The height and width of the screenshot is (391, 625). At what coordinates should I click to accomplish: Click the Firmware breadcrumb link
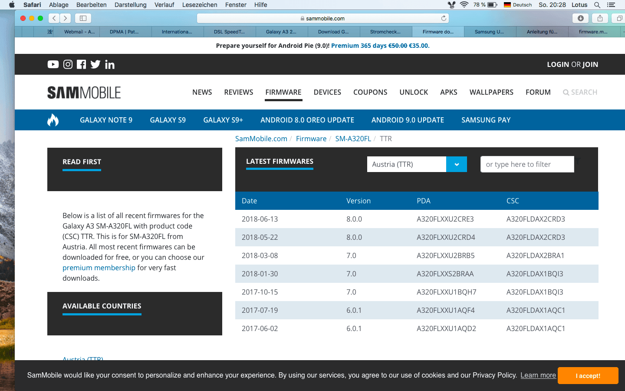click(x=311, y=139)
